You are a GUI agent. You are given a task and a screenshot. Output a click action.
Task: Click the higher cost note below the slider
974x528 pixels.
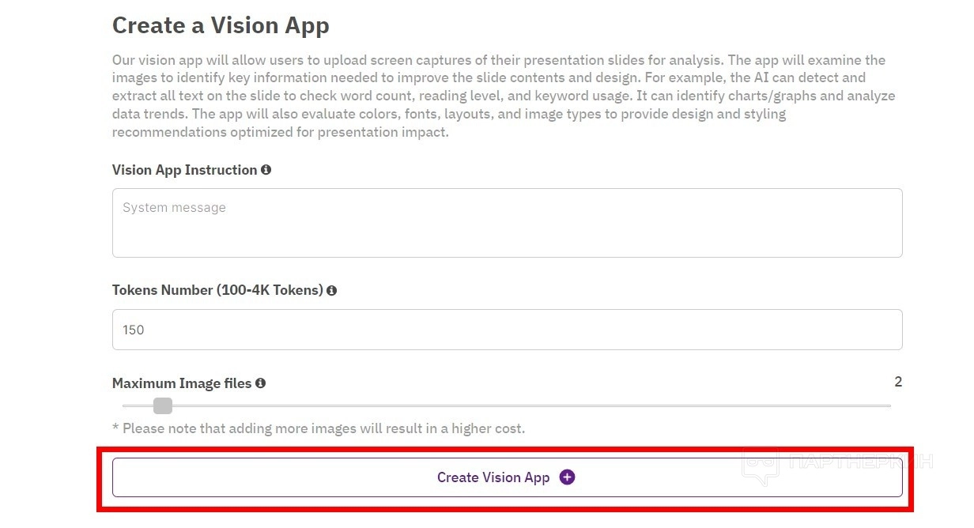tap(318, 428)
